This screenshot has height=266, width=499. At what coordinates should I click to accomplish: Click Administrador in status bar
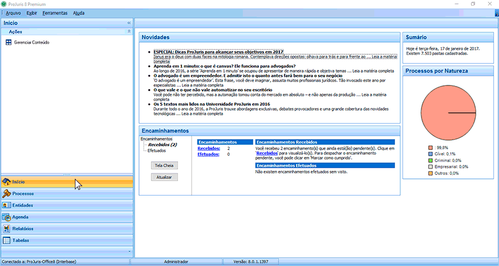tap(176, 262)
